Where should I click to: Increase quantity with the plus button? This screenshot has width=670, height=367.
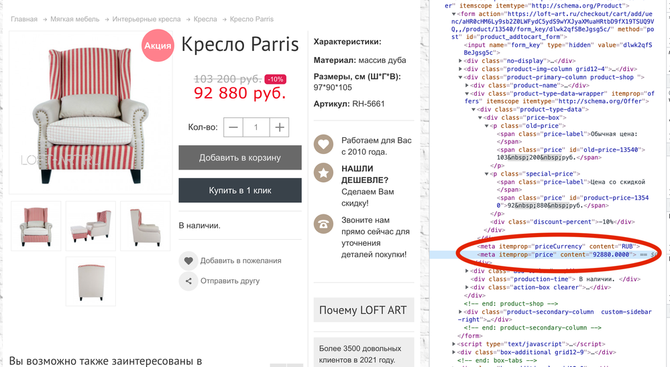[280, 127]
